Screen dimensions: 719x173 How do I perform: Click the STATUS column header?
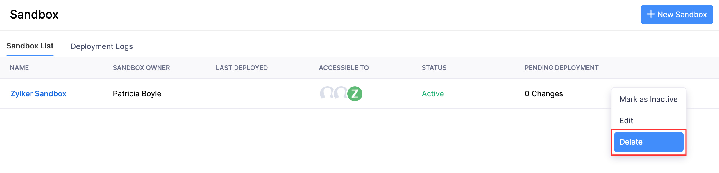pos(434,68)
